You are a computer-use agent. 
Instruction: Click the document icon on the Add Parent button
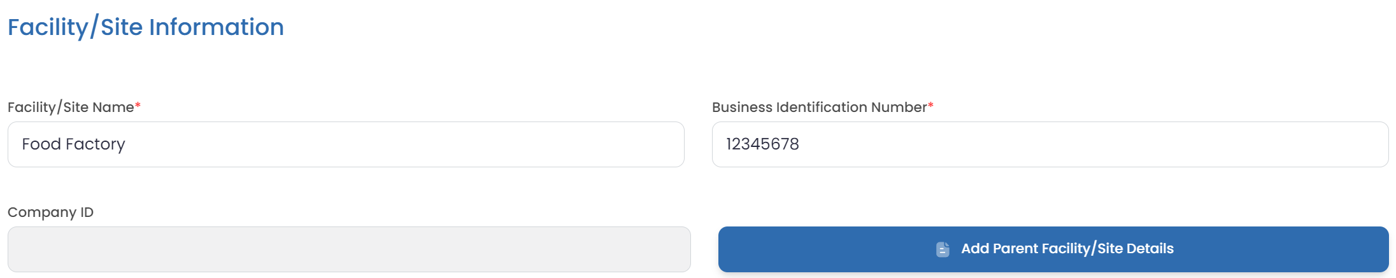coord(943,249)
